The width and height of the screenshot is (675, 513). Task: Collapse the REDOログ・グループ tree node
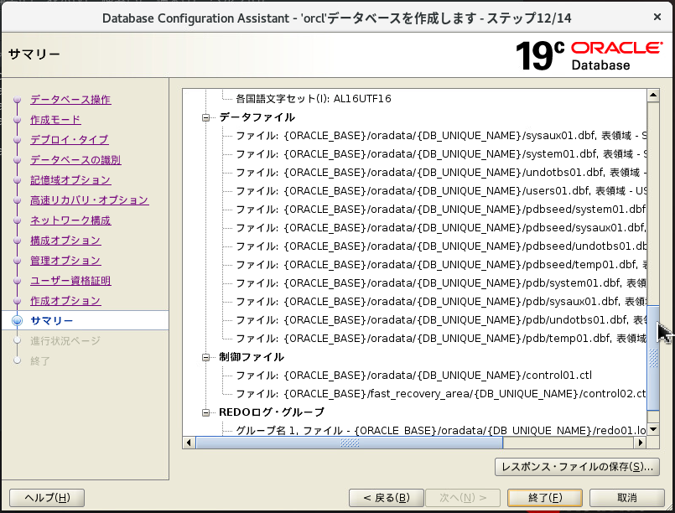[205, 412]
